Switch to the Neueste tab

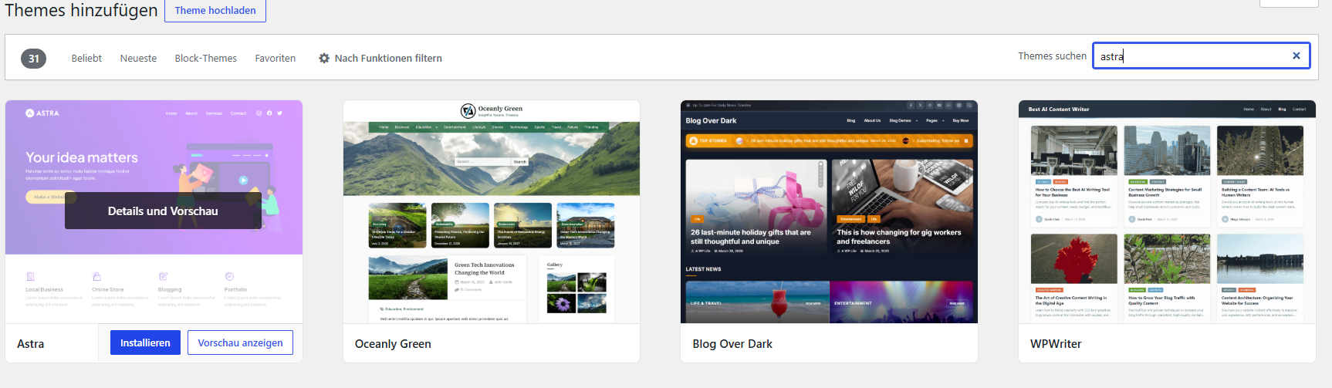[138, 58]
